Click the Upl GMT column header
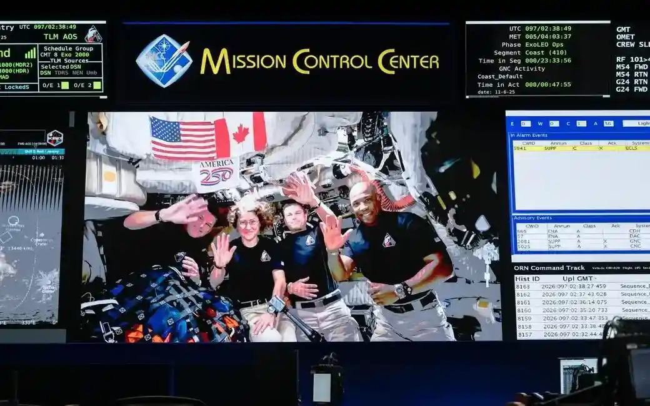This screenshot has width=650, height=406. [x=579, y=278]
